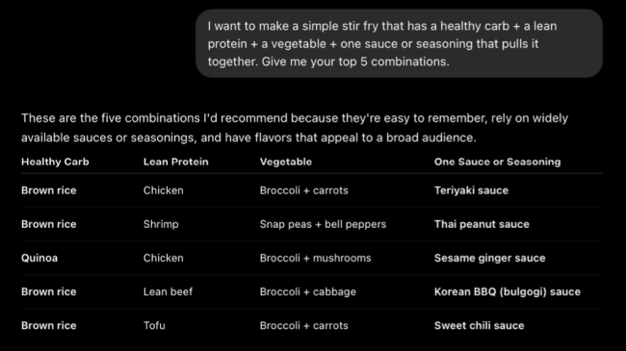Viewport: 626px width, 351px height.
Task: Click Brown rice in the Teriyaki row
Action: [49, 190]
